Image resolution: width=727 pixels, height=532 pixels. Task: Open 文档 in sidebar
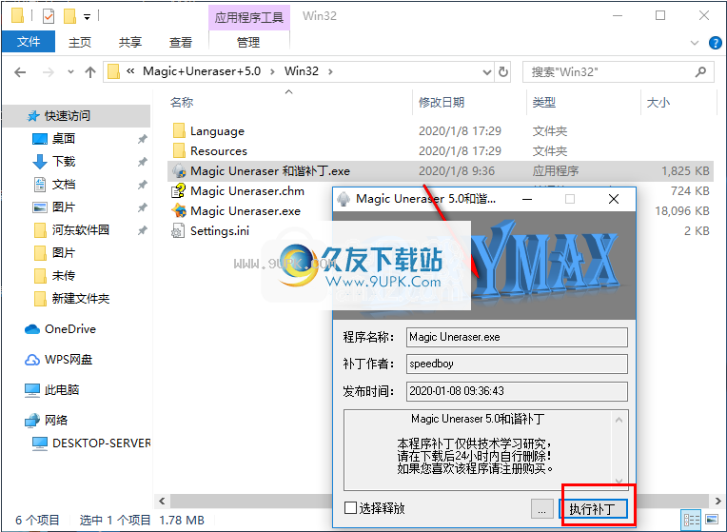tap(64, 184)
